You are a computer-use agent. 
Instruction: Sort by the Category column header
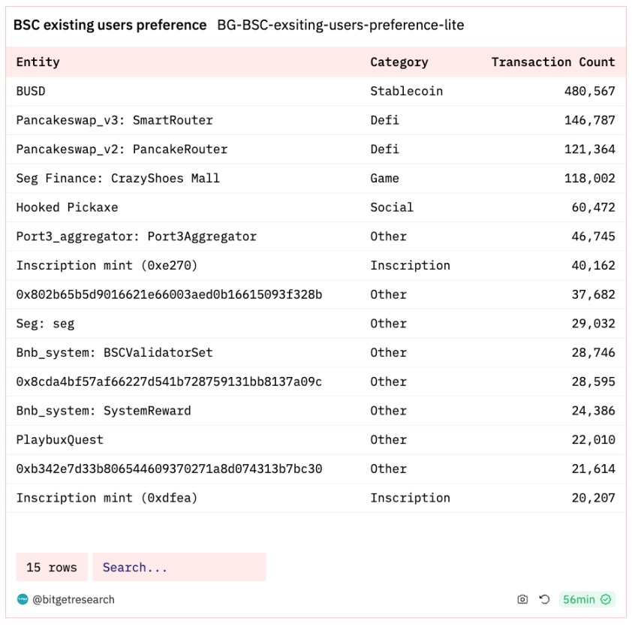399,62
